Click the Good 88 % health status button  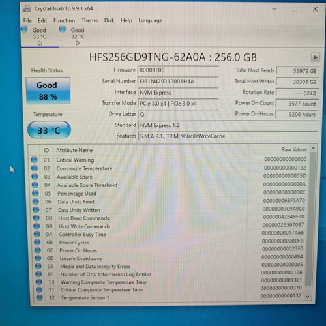[x=48, y=91]
